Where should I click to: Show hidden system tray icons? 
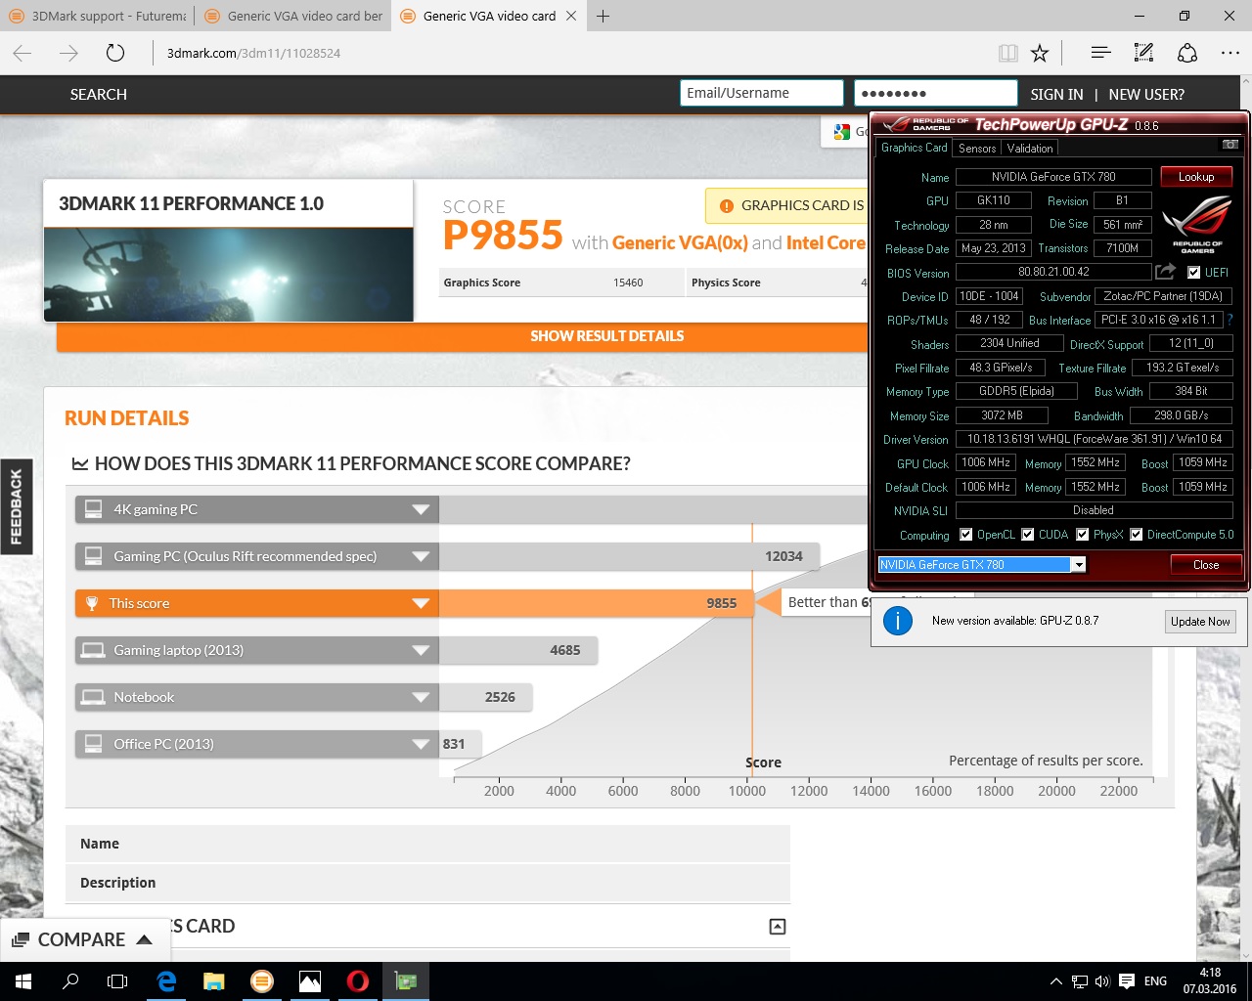[1055, 981]
